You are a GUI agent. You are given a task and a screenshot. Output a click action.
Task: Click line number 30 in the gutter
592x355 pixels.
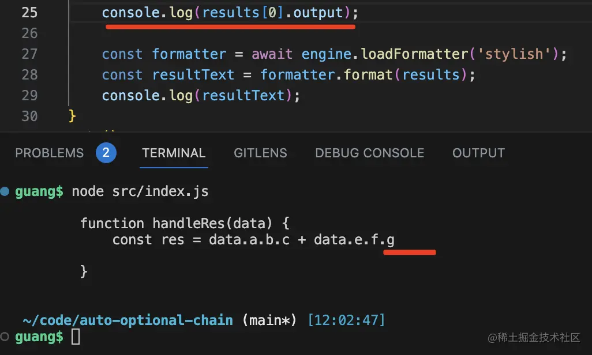pyautogui.click(x=29, y=116)
